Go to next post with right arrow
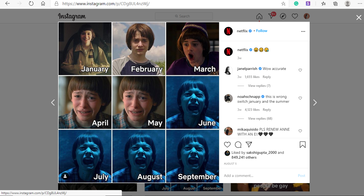This screenshot has height=196, width=364. click(315, 102)
